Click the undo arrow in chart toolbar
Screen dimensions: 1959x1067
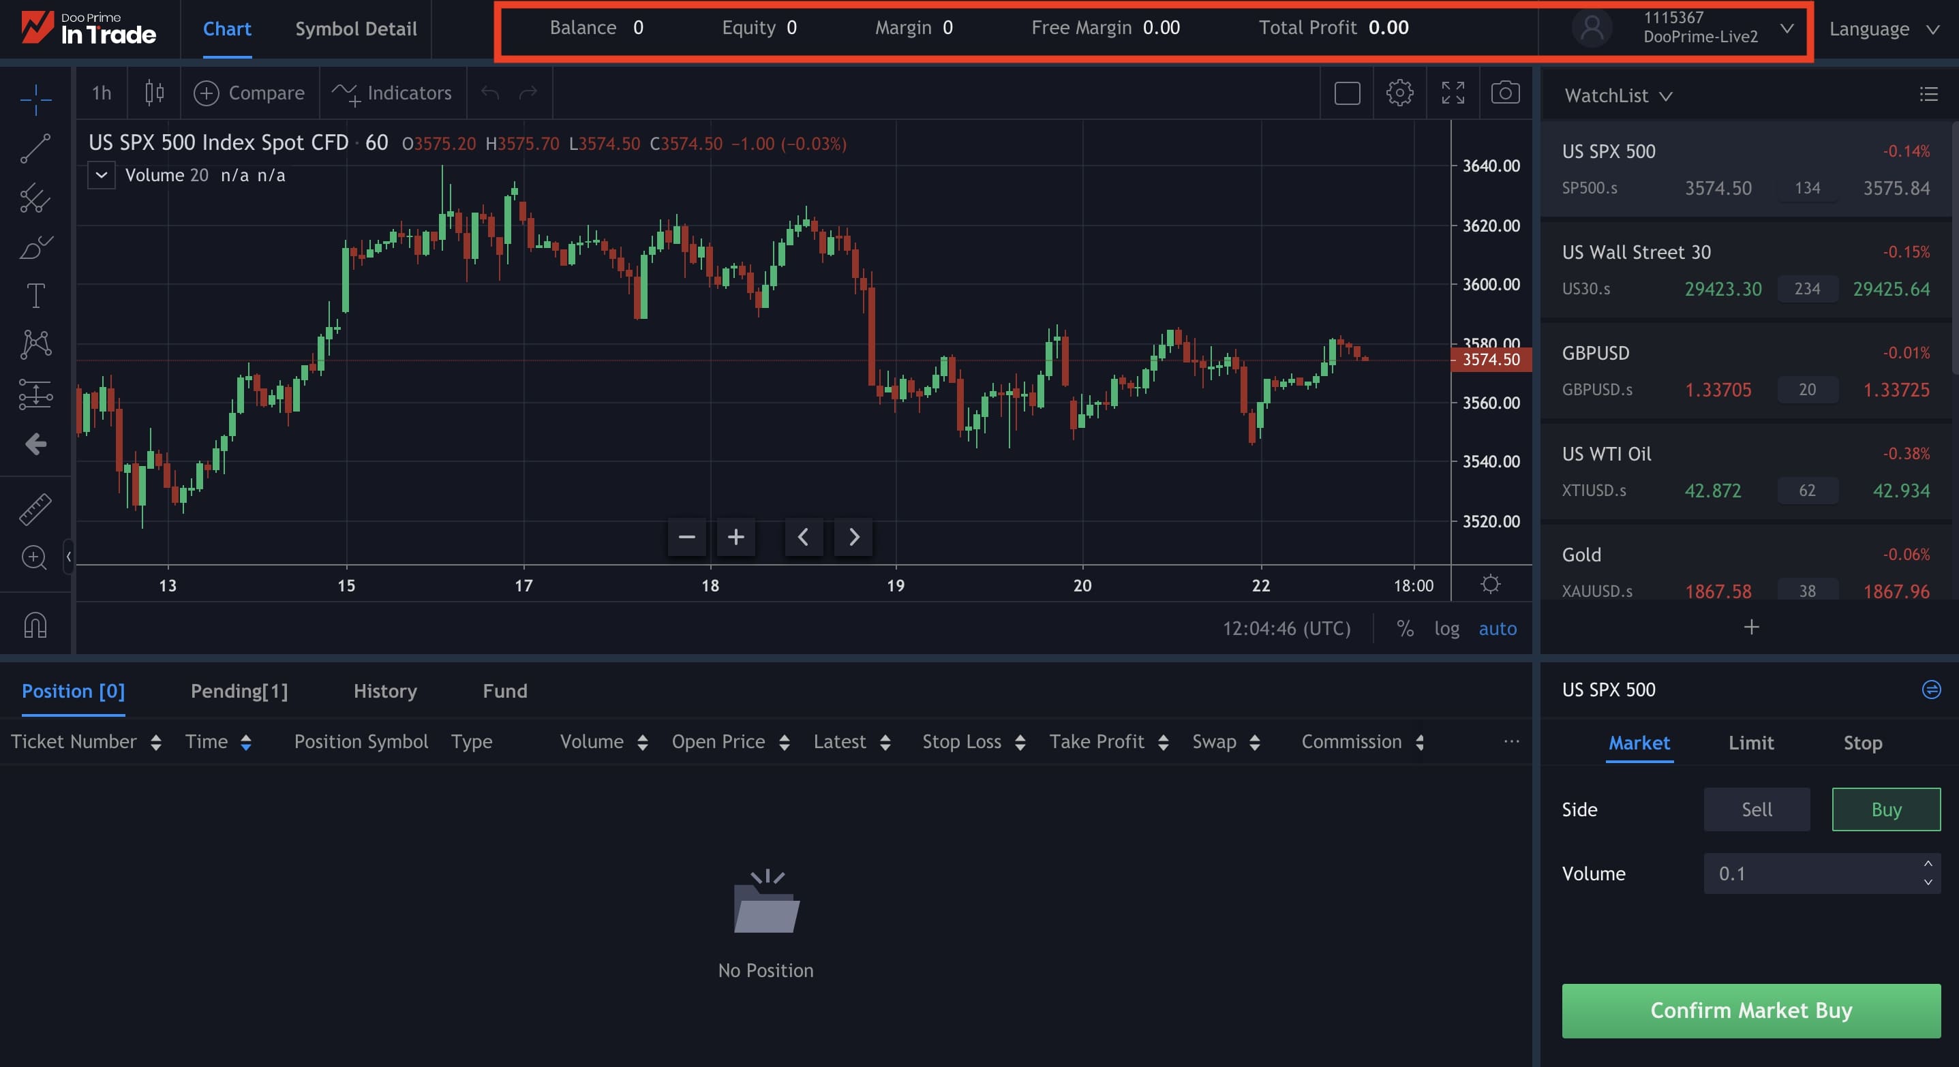tap(491, 93)
